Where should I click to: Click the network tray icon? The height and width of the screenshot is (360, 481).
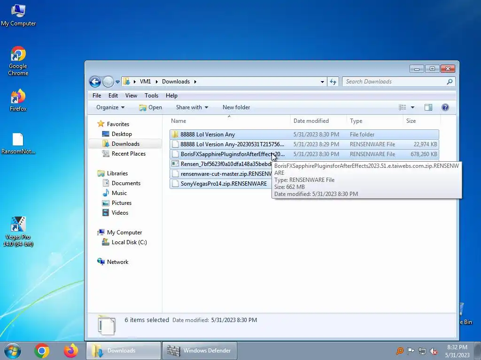pyautogui.click(x=422, y=351)
